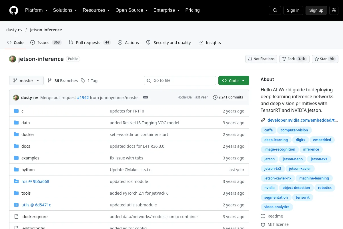Click the branch icon next to 36 Branches
The image size is (343, 229).
(50, 81)
